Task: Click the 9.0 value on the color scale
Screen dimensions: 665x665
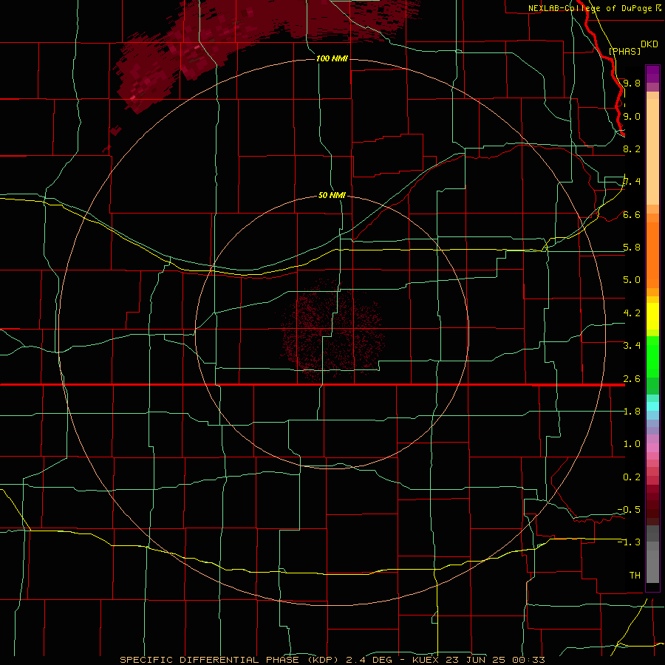Action: click(632, 116)
